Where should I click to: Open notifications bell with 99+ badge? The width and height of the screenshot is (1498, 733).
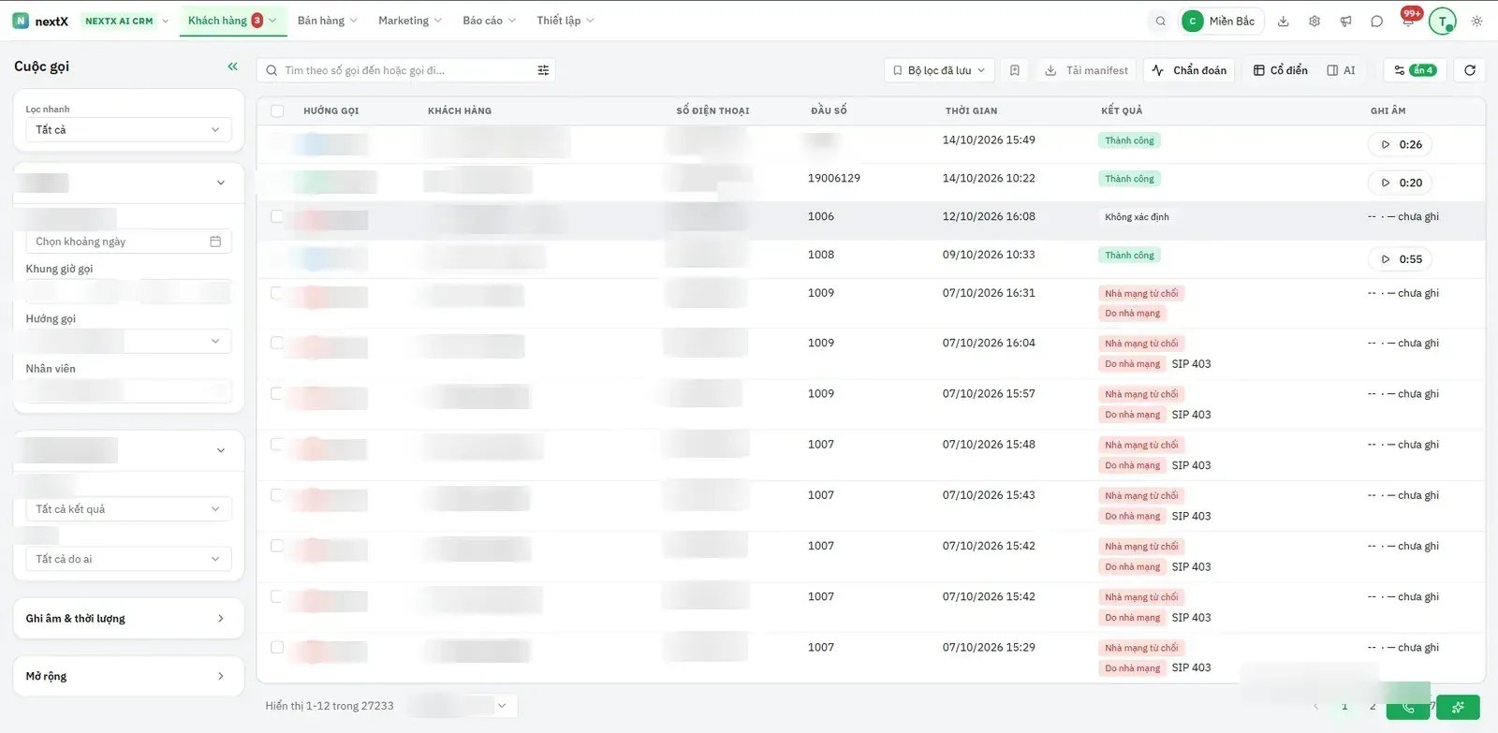1408,21
